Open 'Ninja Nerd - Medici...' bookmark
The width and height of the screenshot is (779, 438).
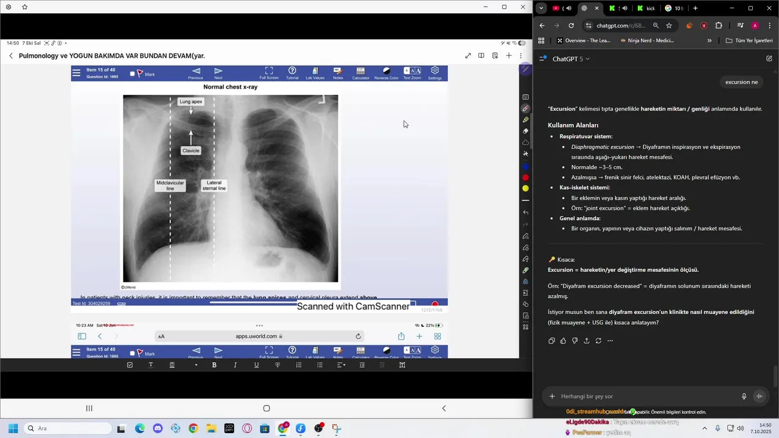coord(646,41)
